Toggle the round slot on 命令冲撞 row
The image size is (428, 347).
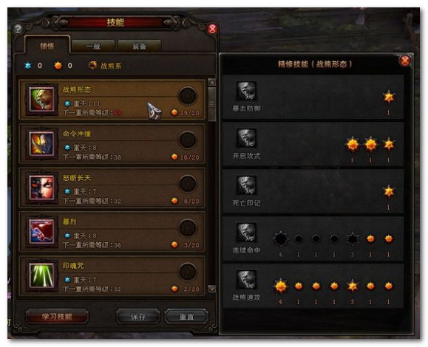tap(188, 140)
